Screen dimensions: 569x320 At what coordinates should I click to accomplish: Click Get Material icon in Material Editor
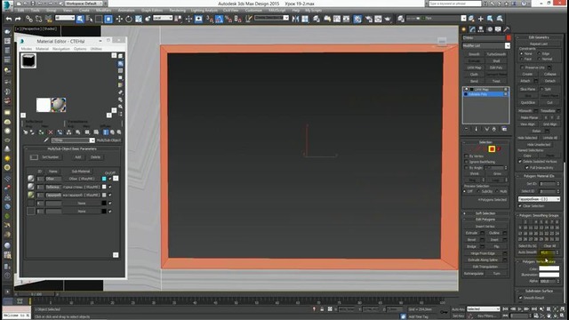pos(26,132)
